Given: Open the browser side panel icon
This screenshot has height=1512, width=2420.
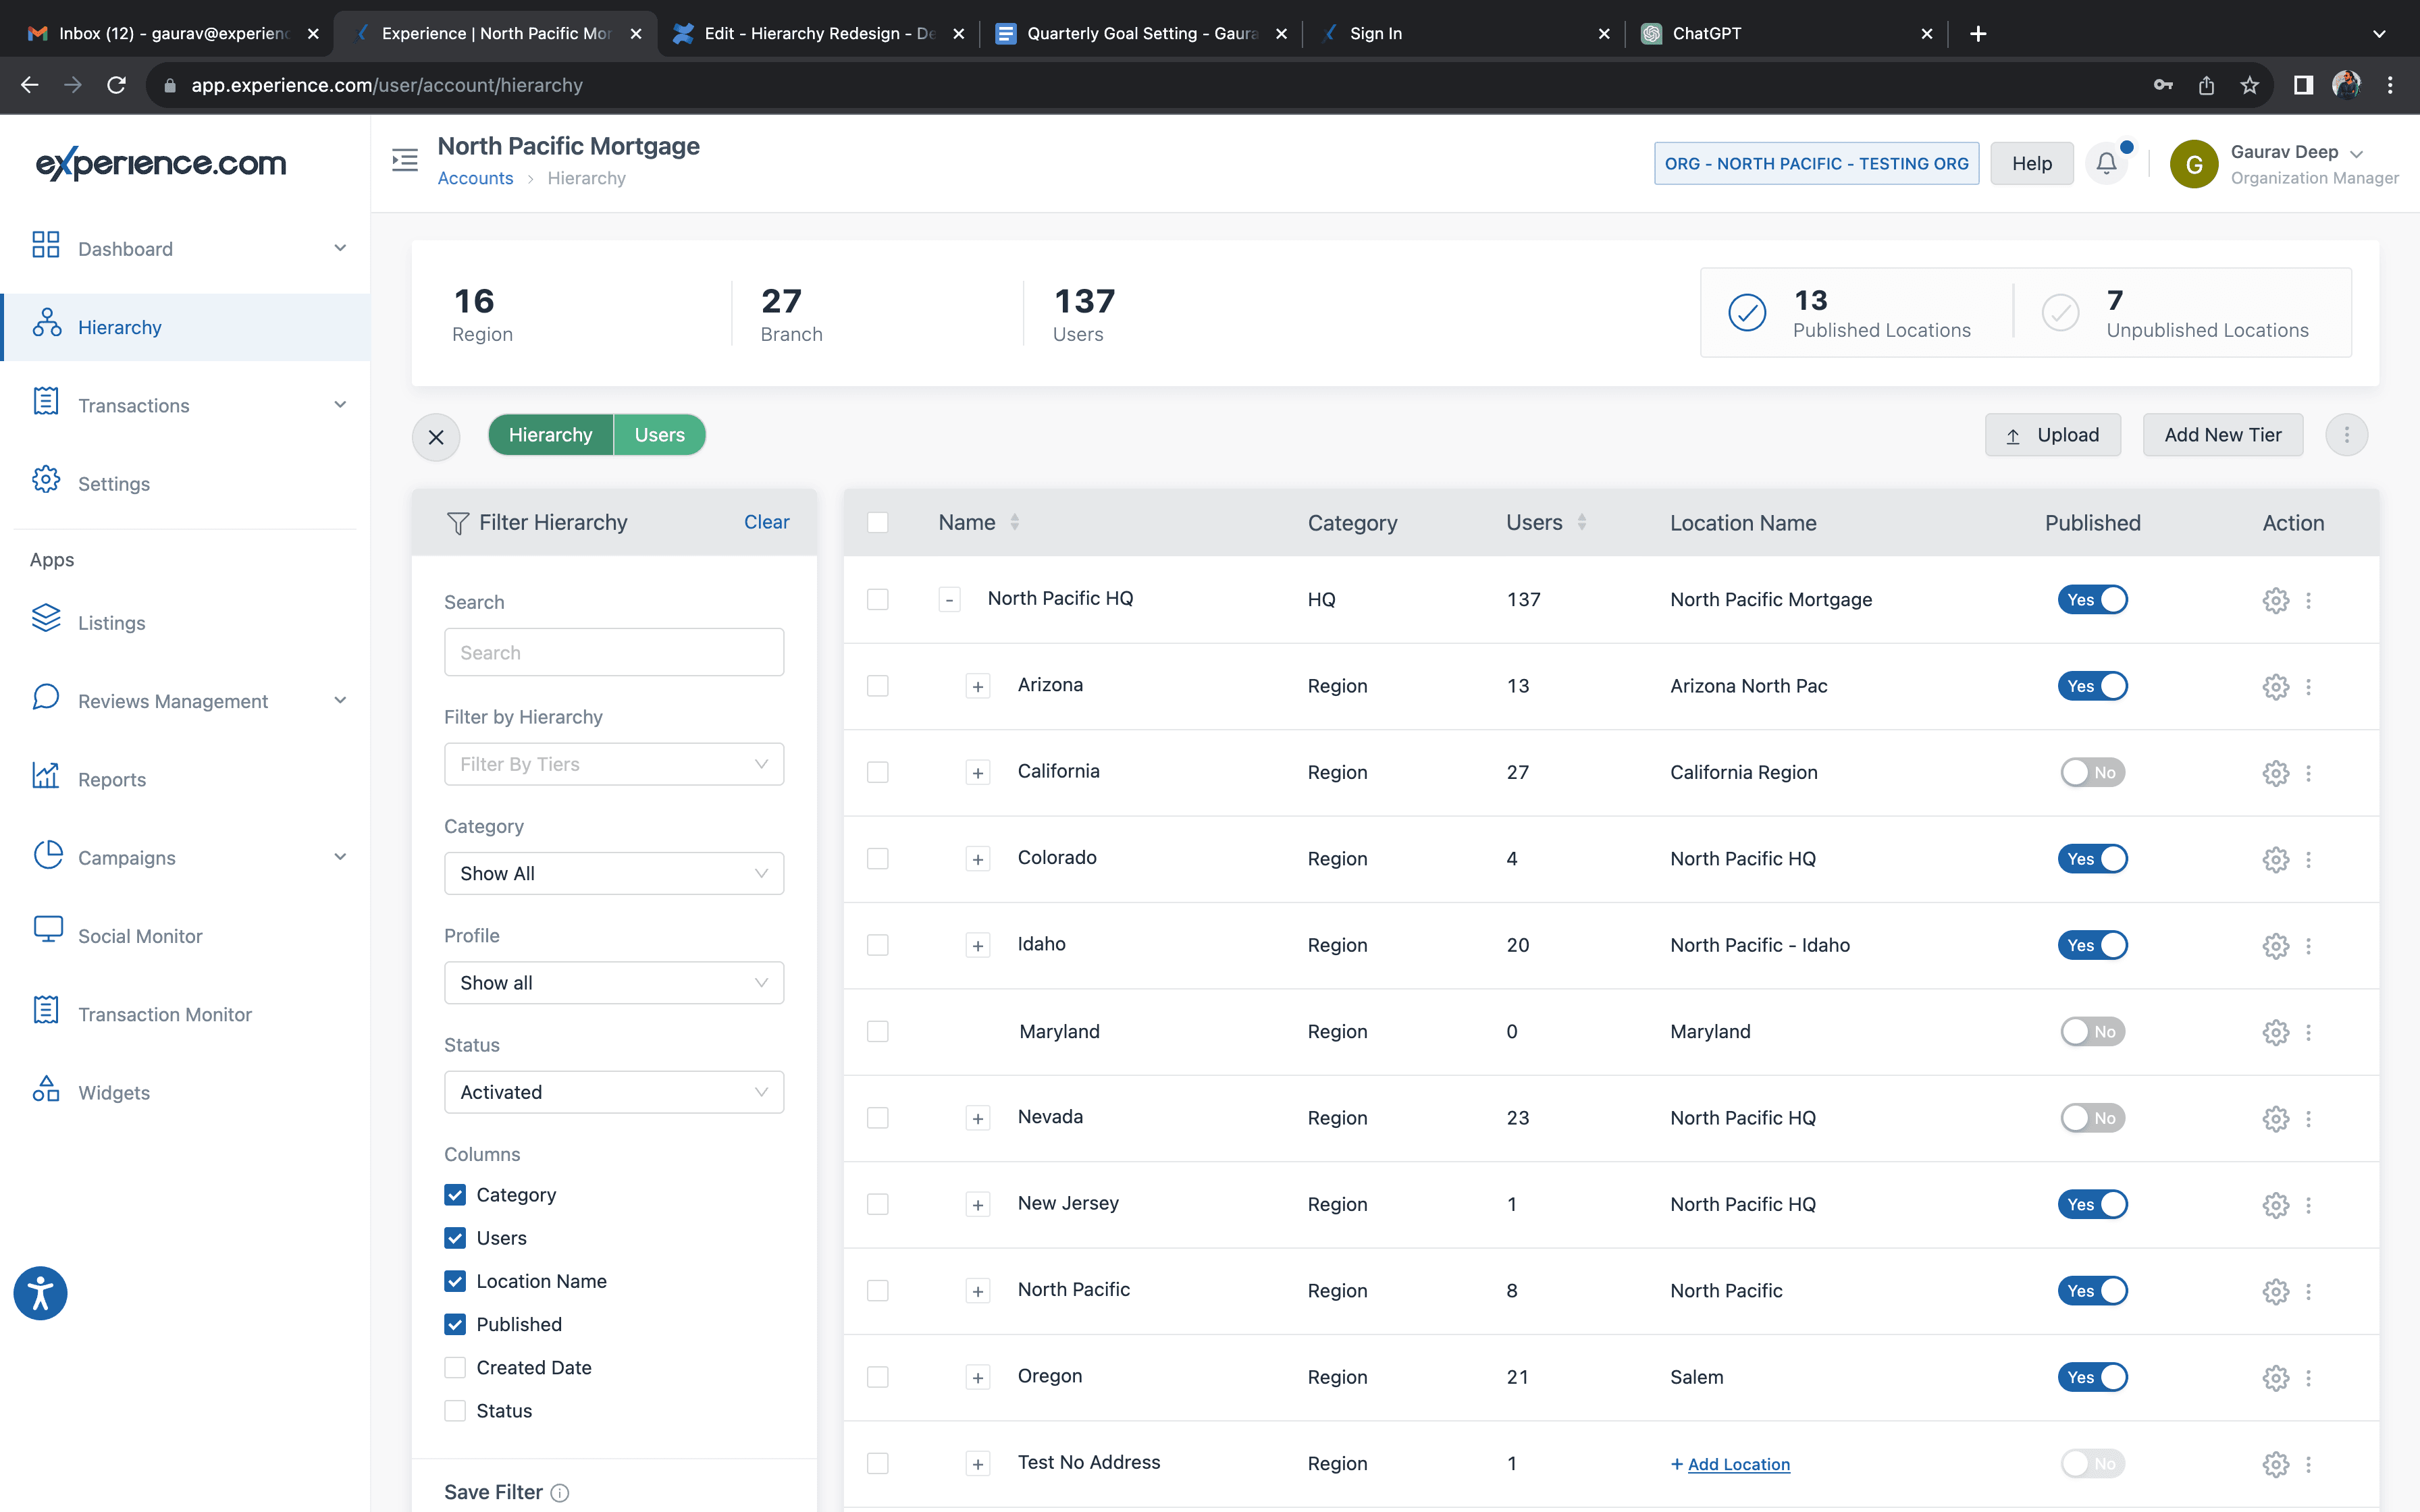Looking at the screenshot, I should (2303, 85).
